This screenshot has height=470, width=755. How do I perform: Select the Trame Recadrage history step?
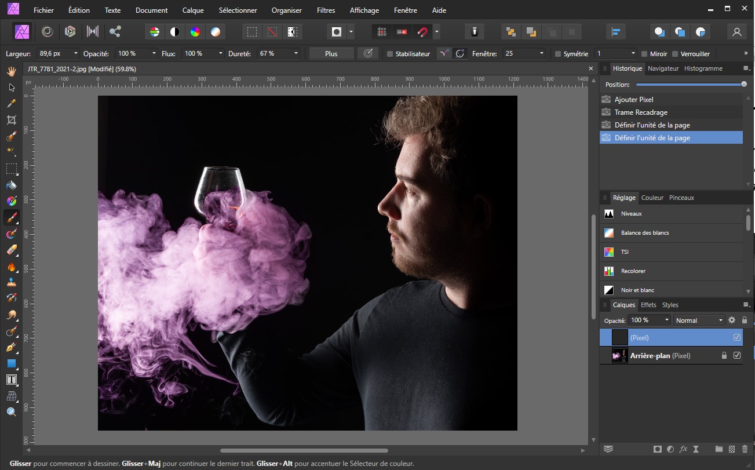click(x=641, y=112)
